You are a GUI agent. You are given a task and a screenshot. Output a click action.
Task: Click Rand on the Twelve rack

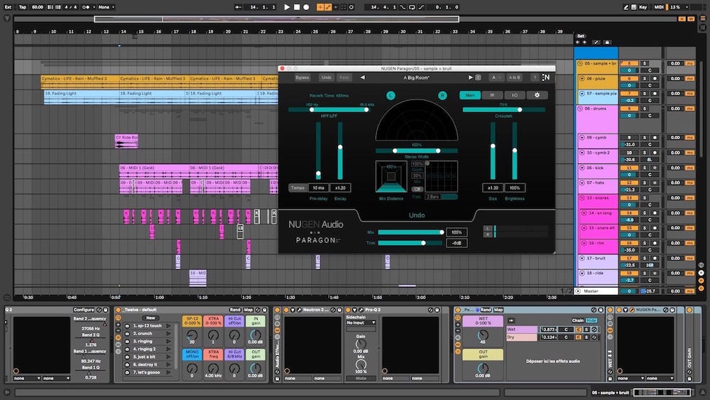tap(235, 310)
